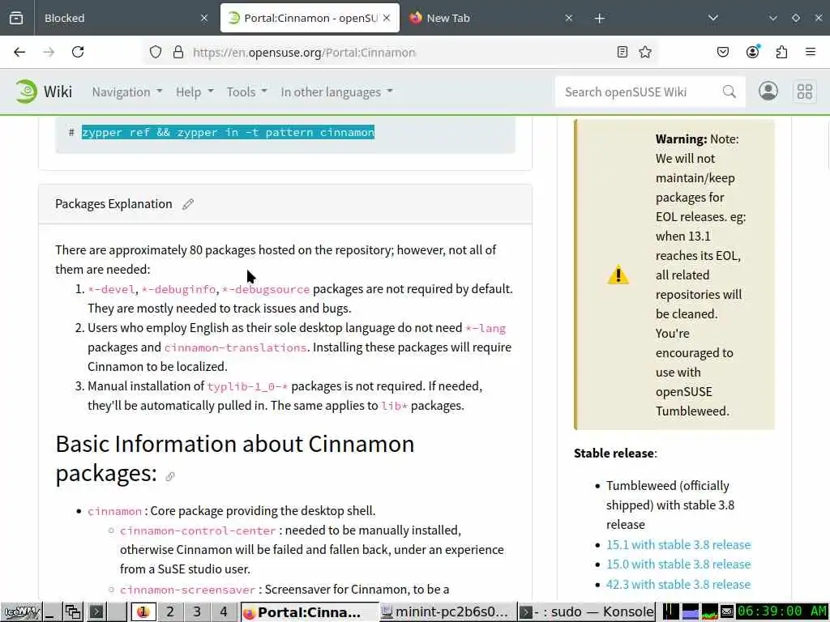Viewport: 830px width, 622px height.
Task: Click the *-debugsource code text
Action: pos(266,289)
